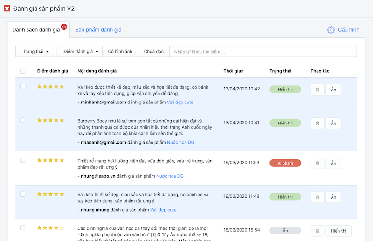Select the checkbox for nhung@sapo.vn review
This screenshot has width=373, height=241.
[x=23, y=160]
